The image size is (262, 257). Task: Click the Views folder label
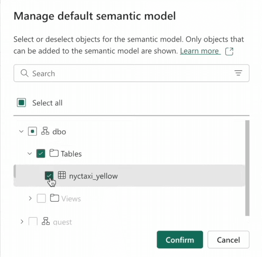pos(71,199)
